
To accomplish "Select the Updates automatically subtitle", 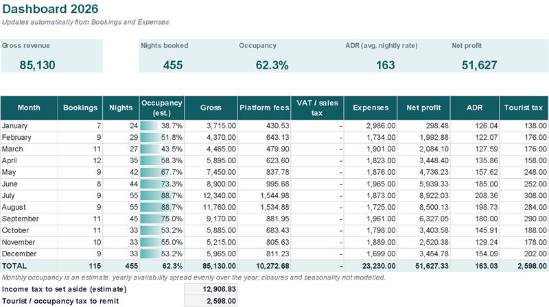I will coord(86,22).
